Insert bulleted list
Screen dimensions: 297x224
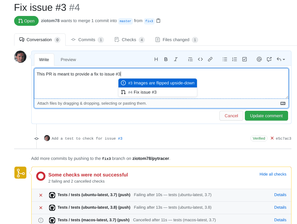tap(225, 60)
